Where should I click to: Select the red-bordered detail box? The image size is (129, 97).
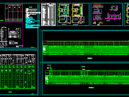coord(98,23)
